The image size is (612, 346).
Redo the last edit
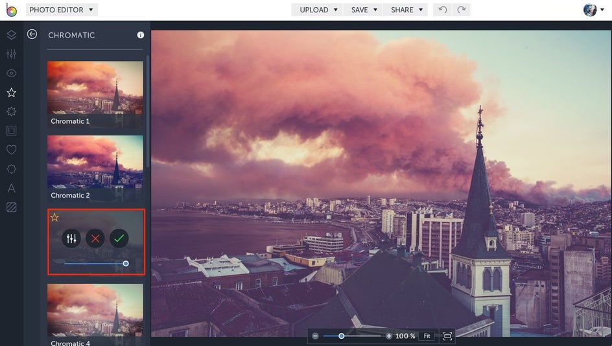coord(462,10)
